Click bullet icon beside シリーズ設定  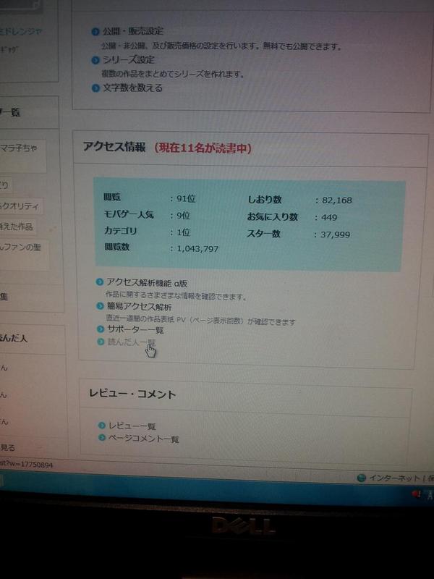95,60
